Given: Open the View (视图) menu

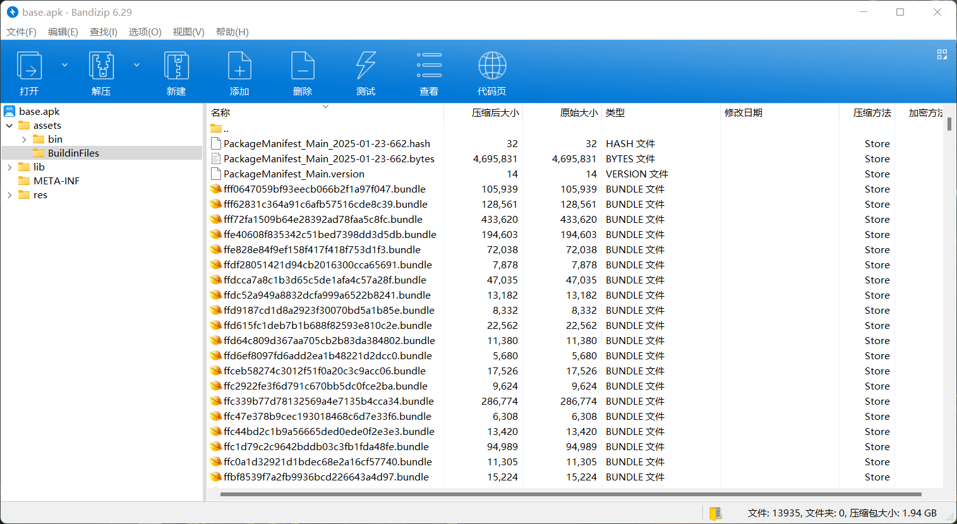Looking at the screenshot, I should [189, 32].
